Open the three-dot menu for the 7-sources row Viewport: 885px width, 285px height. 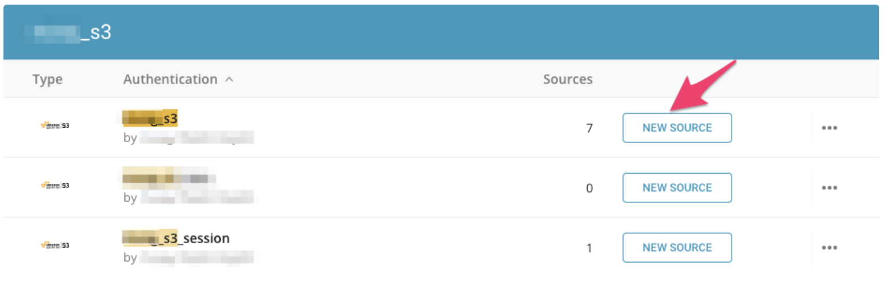click(829, 128)
